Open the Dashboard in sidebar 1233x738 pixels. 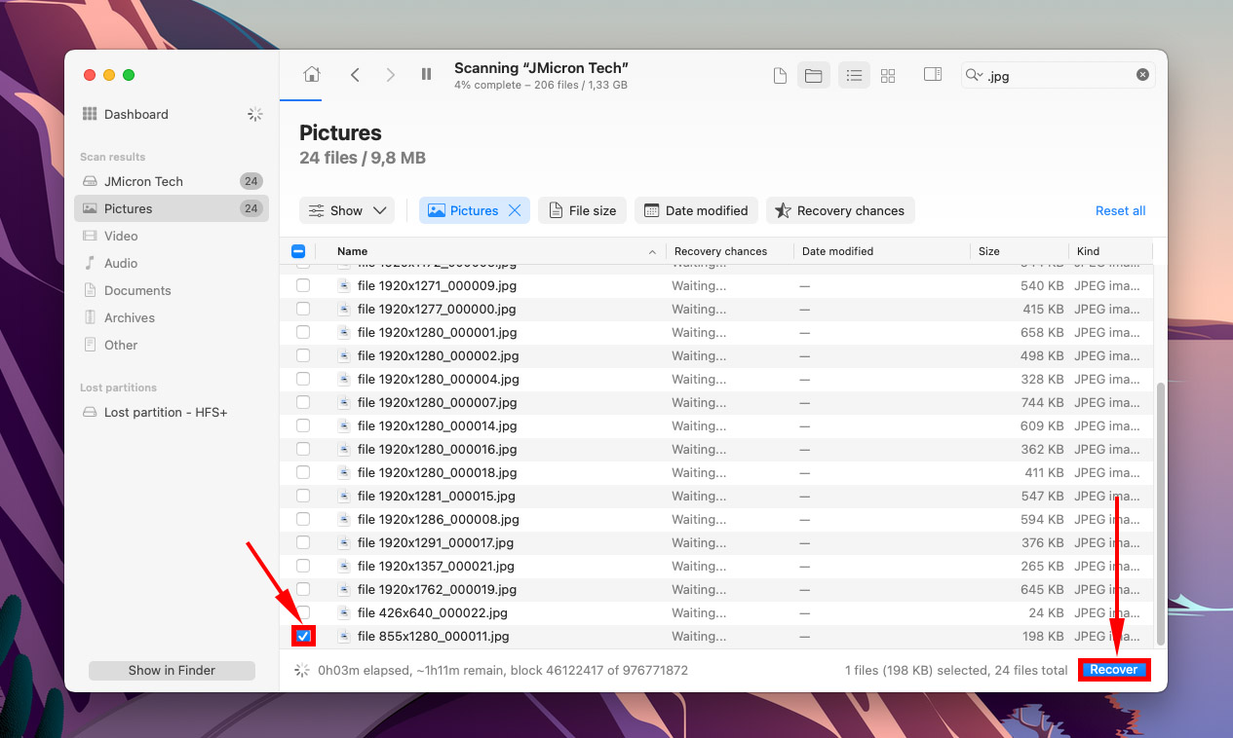(x=135, y=114)
